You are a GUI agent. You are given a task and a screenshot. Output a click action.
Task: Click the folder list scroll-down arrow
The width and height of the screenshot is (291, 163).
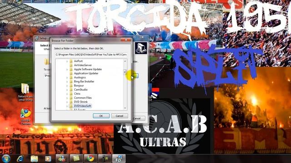point(125,108)
